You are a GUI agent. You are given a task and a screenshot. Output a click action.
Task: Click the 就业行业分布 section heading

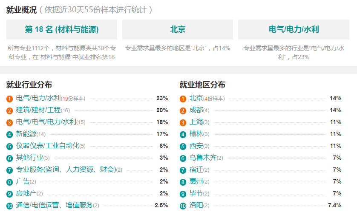click(x=29, y=85)
